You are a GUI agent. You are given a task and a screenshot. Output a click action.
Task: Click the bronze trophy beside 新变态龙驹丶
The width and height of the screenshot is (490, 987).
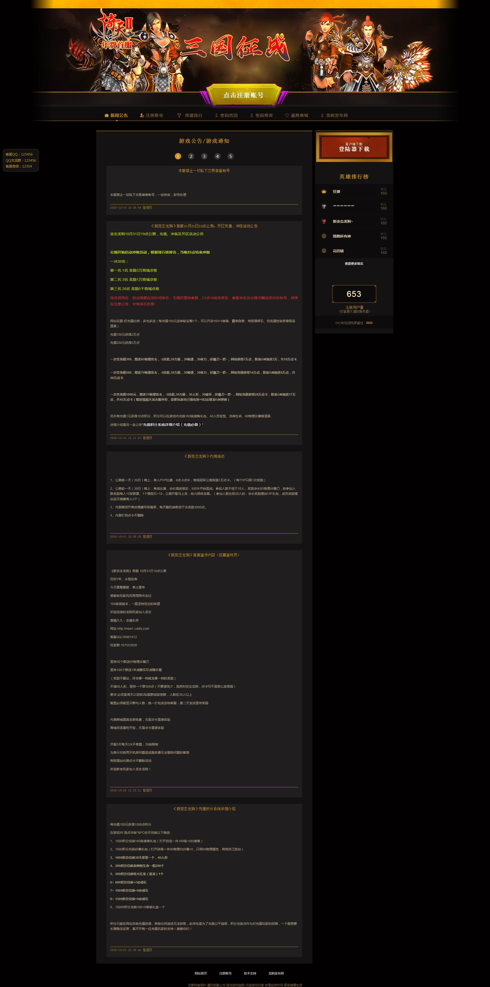324,221
